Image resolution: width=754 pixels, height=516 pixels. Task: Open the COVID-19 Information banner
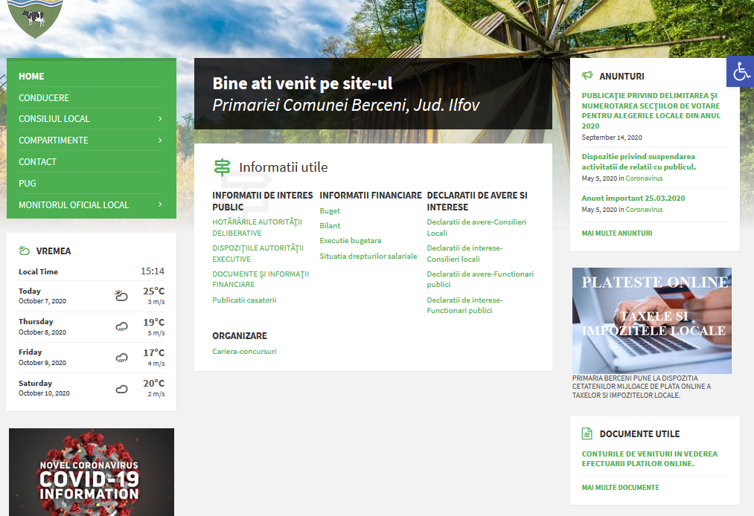[x=92, y=472]
